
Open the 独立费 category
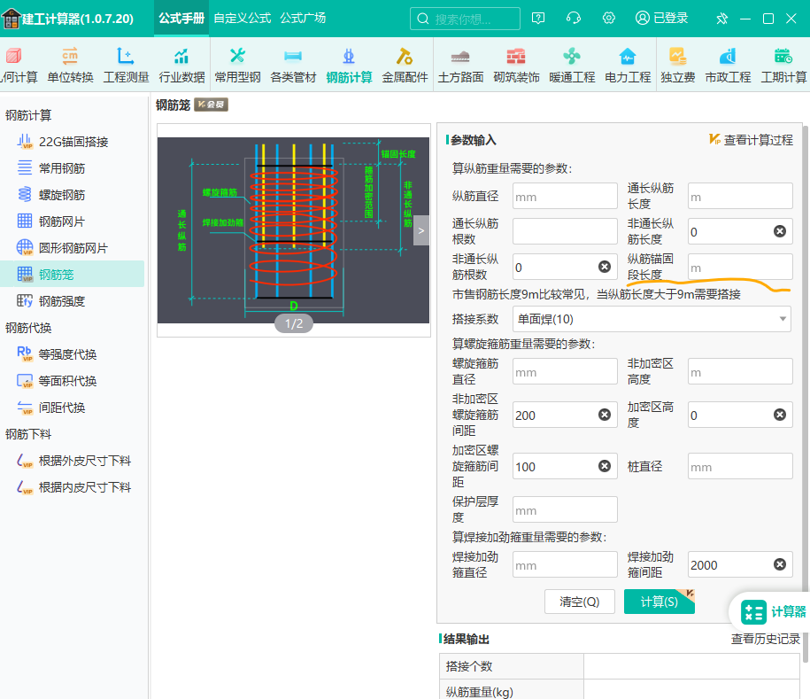(x=678, y=66)
